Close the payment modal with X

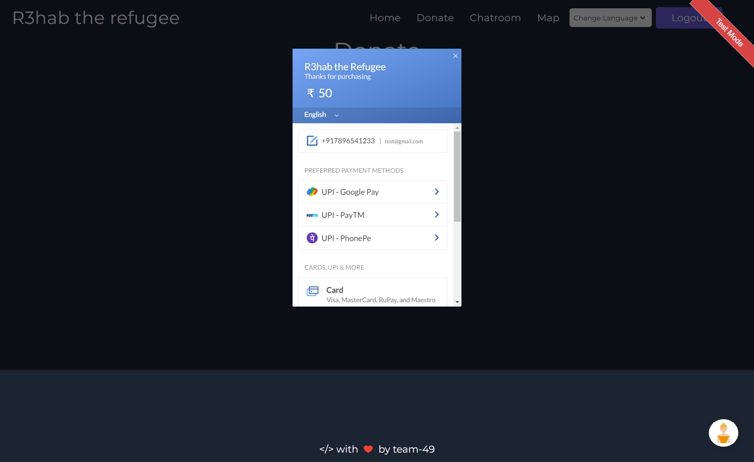pos(455,56)
